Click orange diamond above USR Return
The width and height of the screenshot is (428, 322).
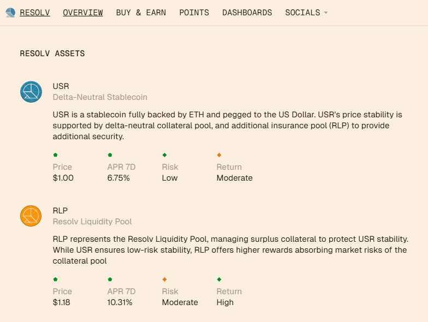[x=219, y=155]
